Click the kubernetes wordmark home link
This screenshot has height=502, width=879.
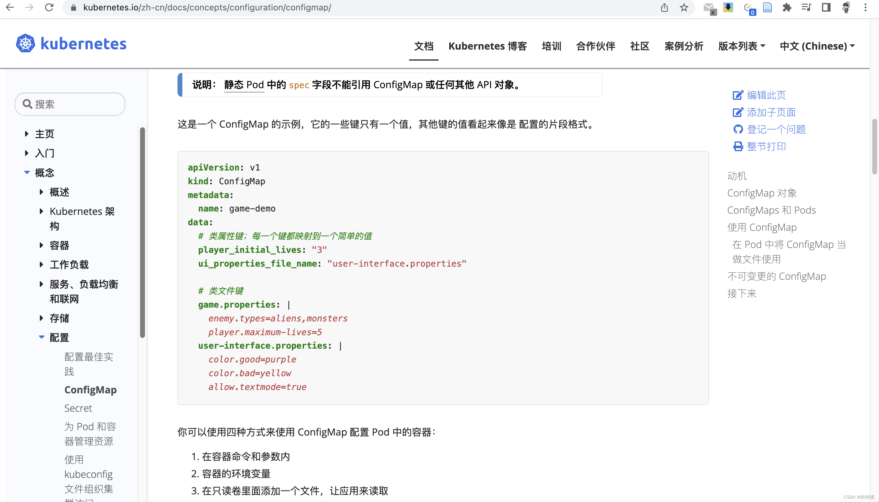83,44
